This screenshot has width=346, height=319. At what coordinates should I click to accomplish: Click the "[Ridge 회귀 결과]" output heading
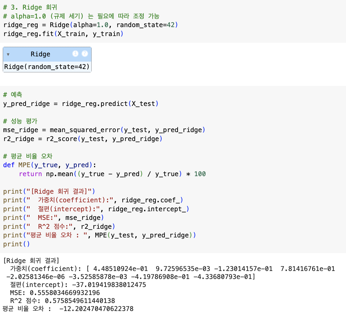(31, 260)
